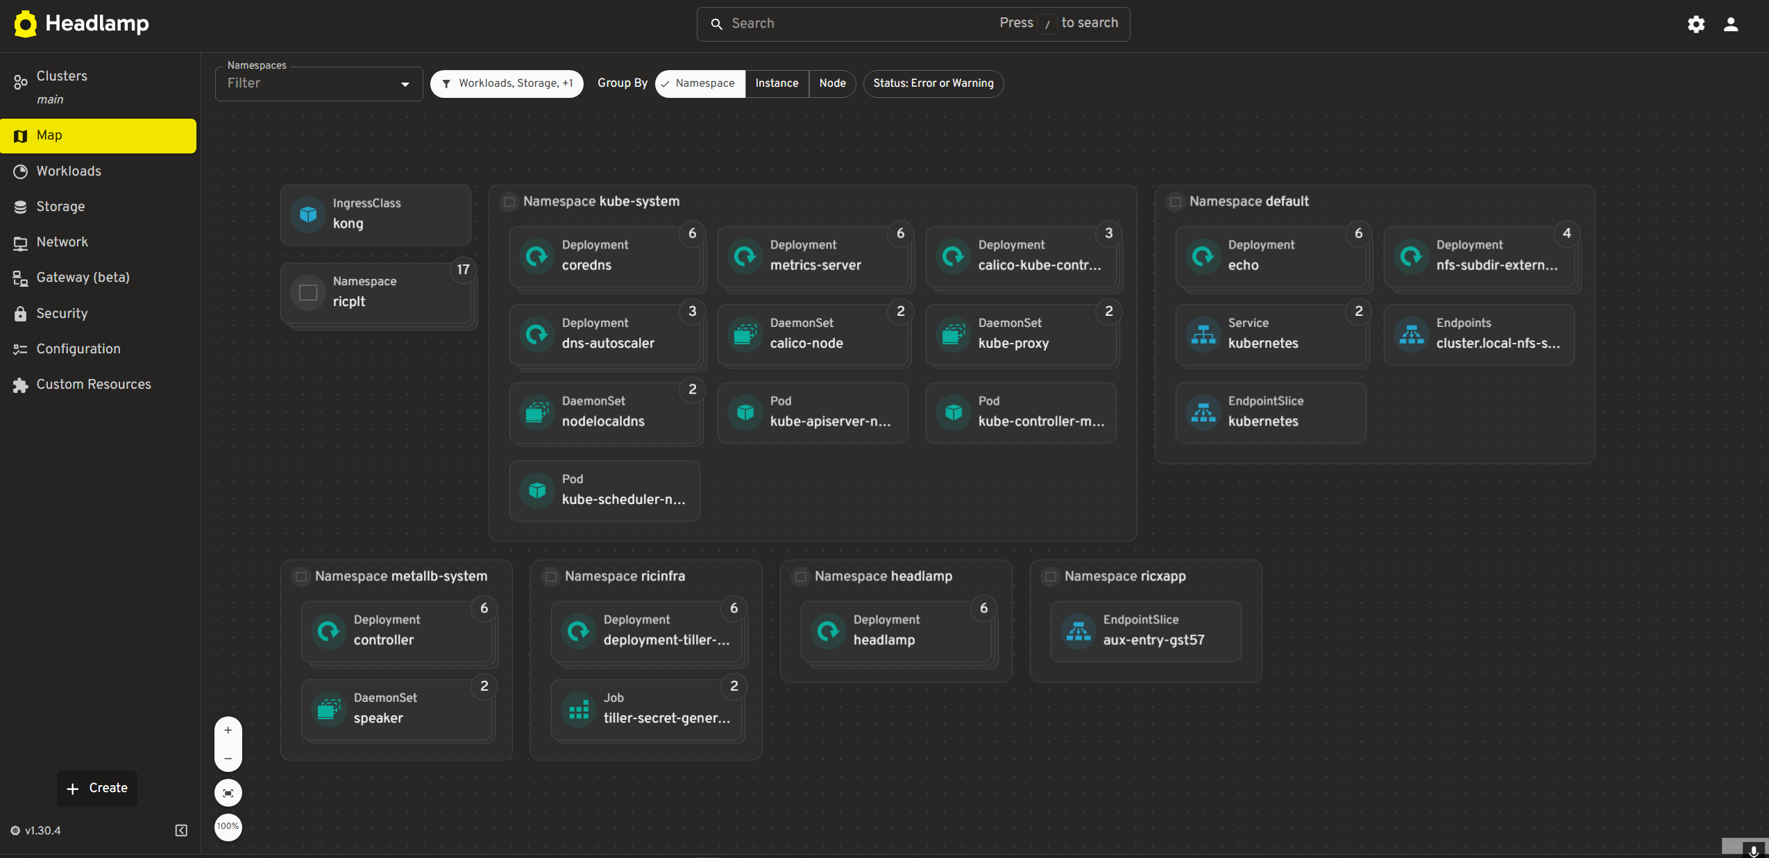This screenshot has width=1769, height=858.
Task: Open the Workloads, Storage, +1 filter
Action: point(507,84)
